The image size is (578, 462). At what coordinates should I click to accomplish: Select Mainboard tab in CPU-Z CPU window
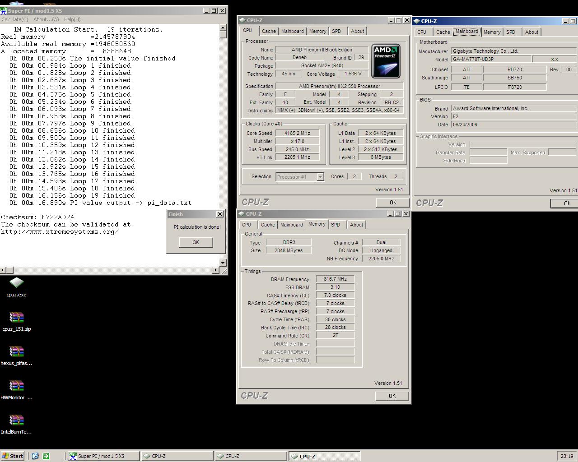point(293,31)
